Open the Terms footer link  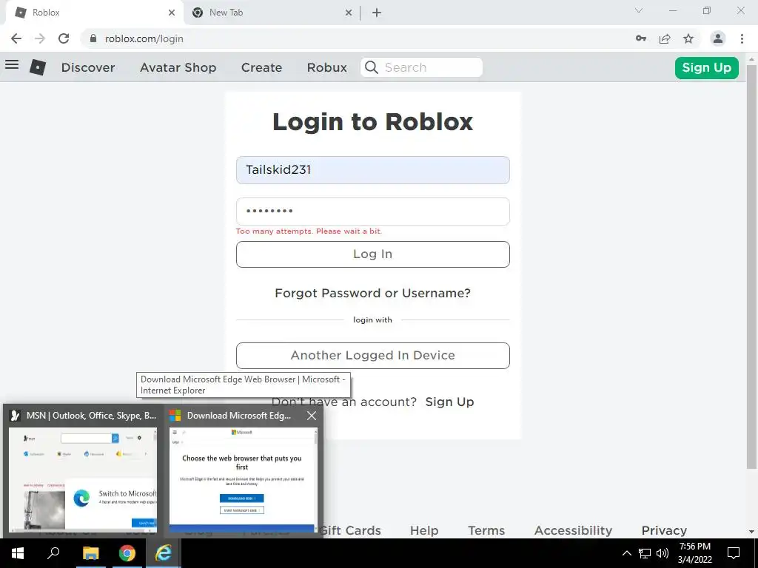click(x=486, y=530)
